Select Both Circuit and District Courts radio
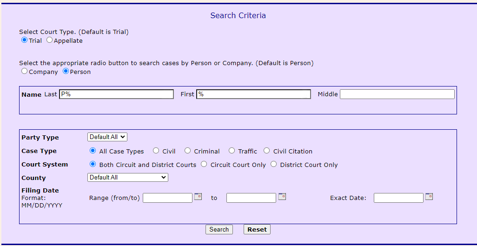 click(x=93, y=164)
